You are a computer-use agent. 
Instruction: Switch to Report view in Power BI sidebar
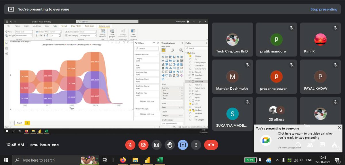point(7,43)
